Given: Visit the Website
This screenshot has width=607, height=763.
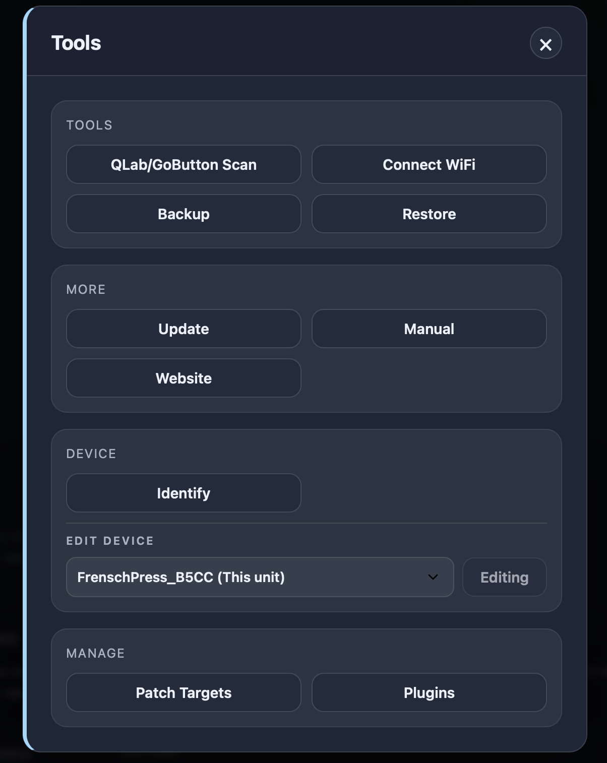Looking at the screenshot, I should pos(184,378).
